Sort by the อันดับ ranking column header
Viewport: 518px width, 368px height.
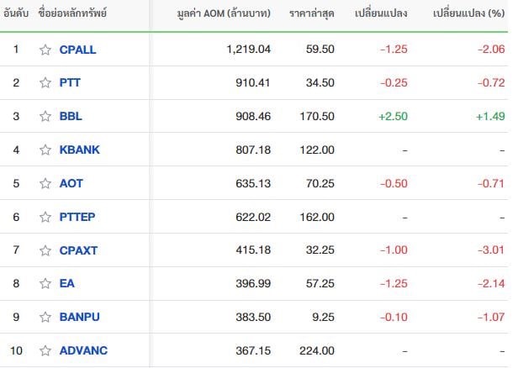[x=16, y=13]
